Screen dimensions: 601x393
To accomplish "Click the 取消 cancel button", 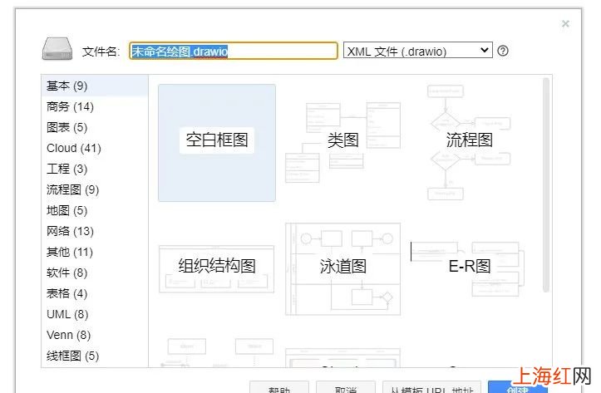I will coord(345,388).
